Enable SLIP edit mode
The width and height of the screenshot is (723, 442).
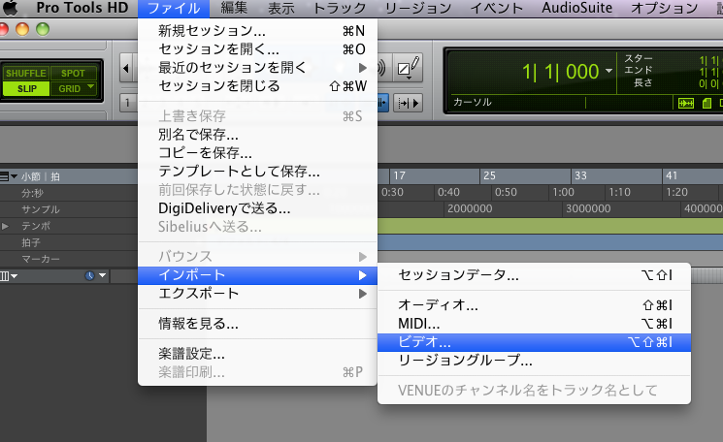(x=26, y=88)
